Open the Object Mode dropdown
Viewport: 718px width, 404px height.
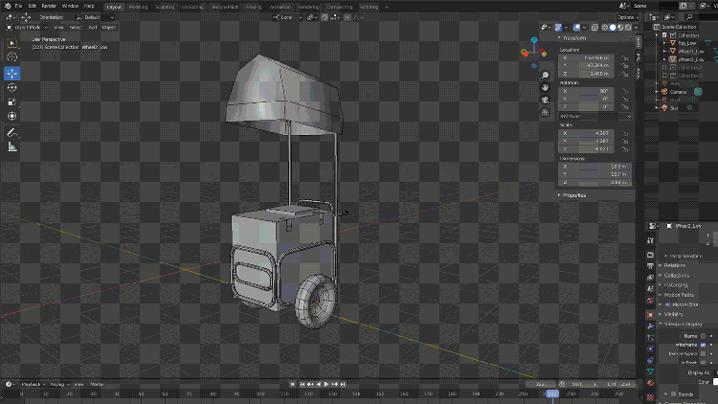[x=27, y=28]
